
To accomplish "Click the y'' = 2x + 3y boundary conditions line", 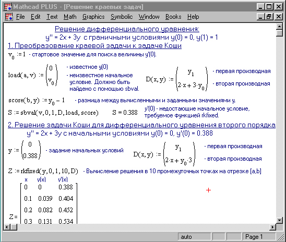I will tap(132, 38).
